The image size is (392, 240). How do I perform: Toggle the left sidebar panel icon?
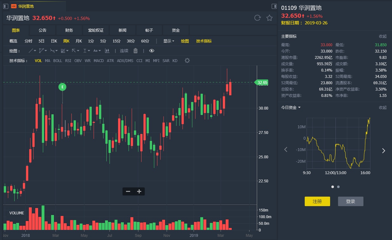tap(6, 6)
